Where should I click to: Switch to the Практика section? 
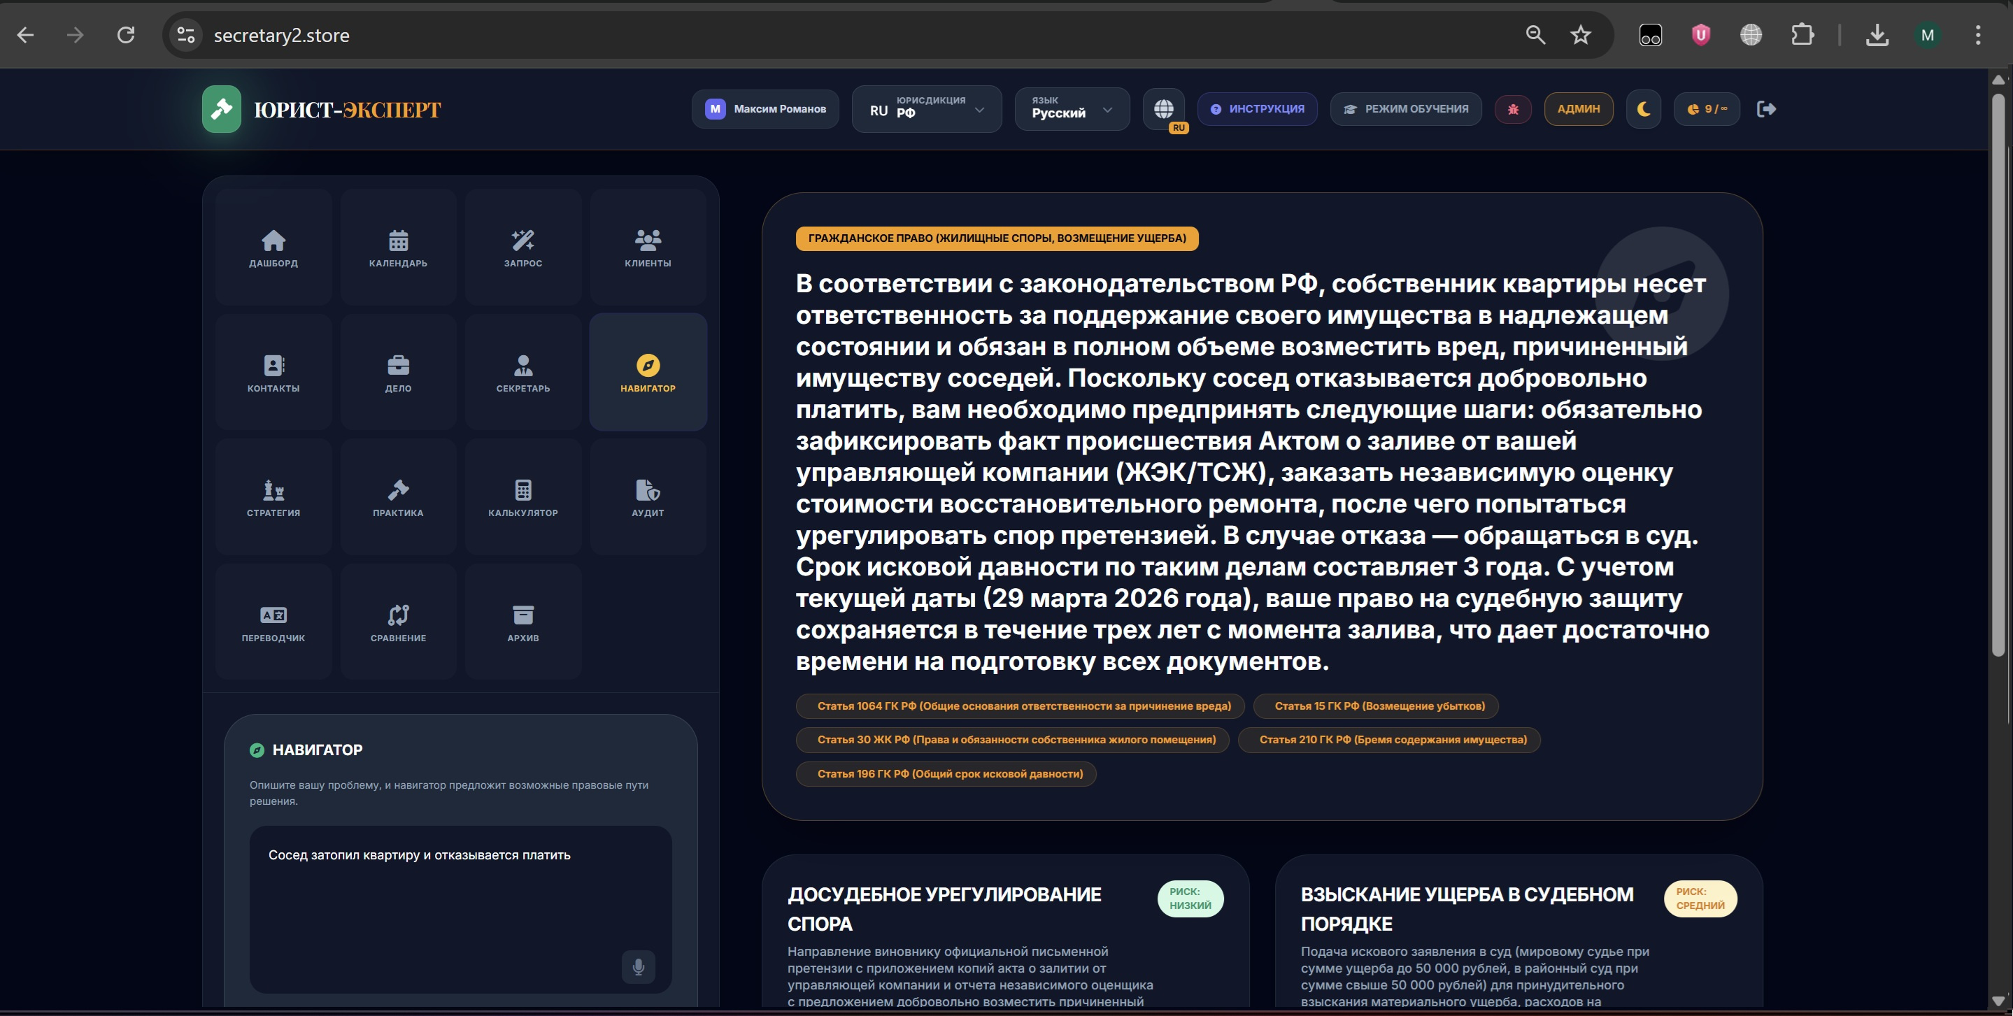[x=398, y=497]
